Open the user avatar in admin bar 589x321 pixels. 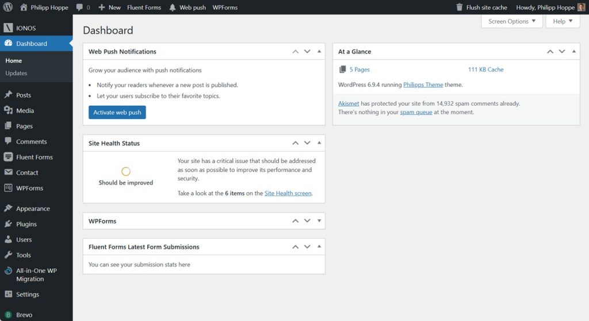pyautogui.click(x=581, y=7)
